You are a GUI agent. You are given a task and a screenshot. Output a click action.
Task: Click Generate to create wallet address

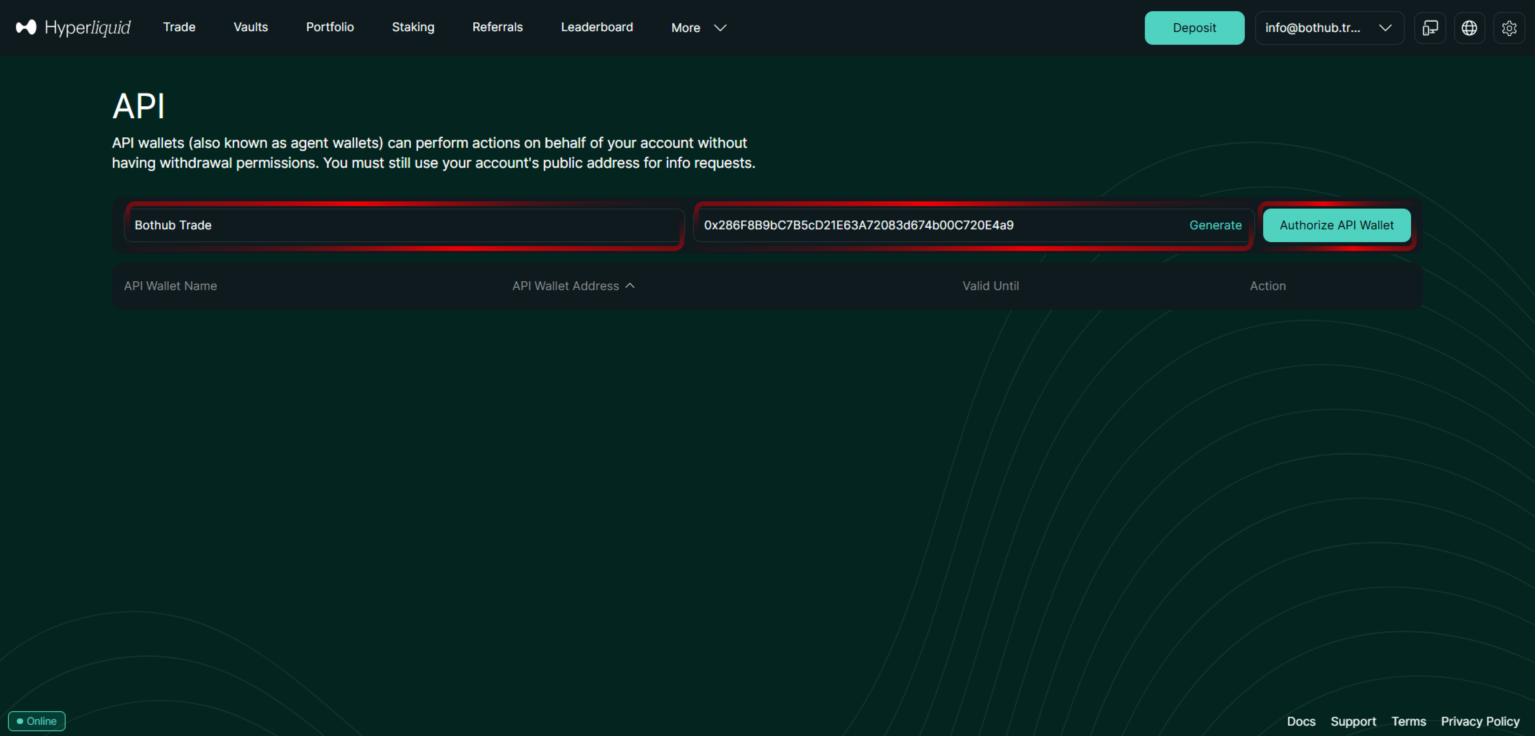[1215, 225]
